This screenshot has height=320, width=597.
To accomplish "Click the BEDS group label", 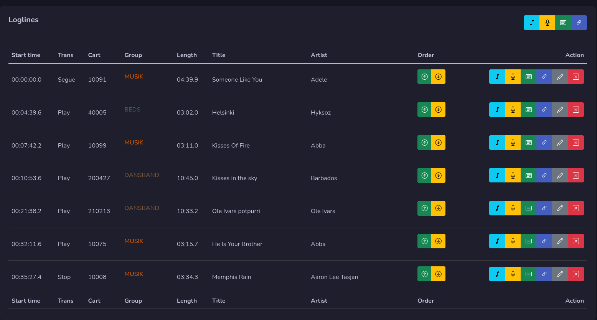I will pyautogui.click(x=132, y=110).
